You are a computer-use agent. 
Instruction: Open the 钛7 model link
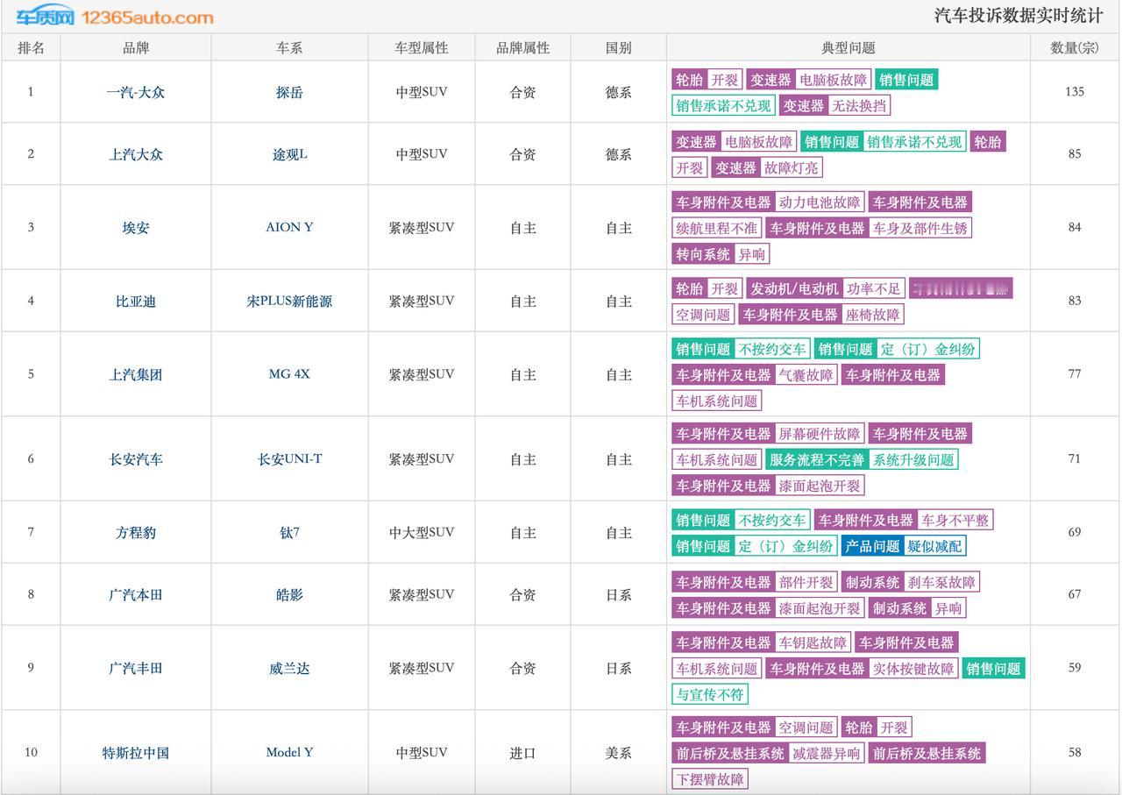pos(289,532)
